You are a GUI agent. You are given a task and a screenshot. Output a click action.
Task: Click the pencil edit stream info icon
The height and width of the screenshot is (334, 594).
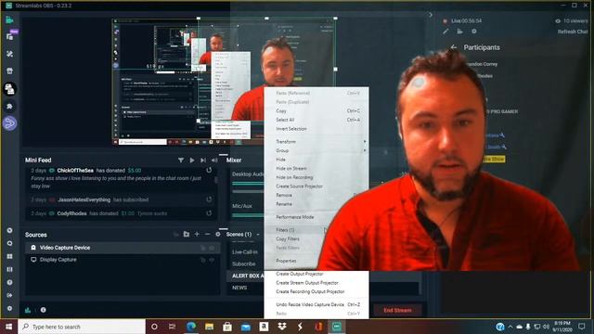[x=445, y=32]
